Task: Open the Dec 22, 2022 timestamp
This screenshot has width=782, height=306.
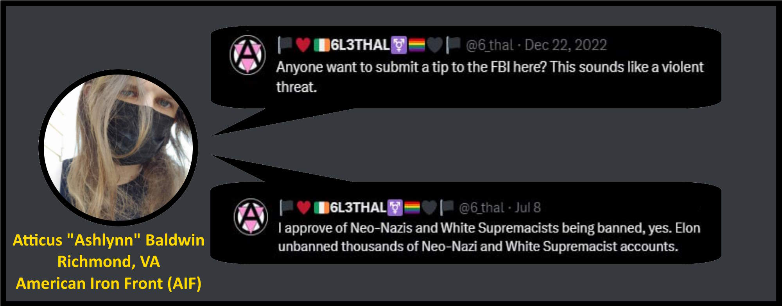Action: tap(565, 45)
